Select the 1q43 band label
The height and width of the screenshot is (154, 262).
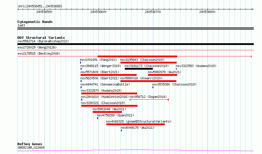click(x=21, y=25)
